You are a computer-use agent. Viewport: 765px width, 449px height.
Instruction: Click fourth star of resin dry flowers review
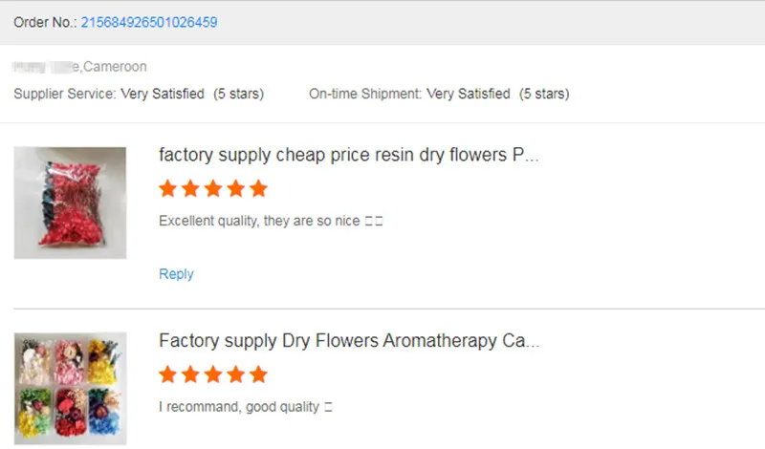(236, 188)
